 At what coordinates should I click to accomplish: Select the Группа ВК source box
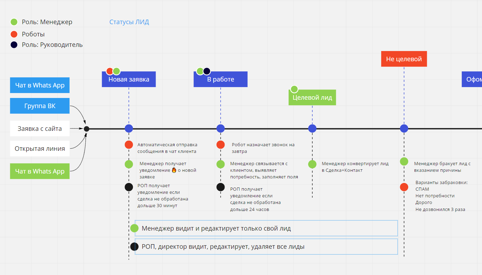pyautogui.click(x=40, y=106)
